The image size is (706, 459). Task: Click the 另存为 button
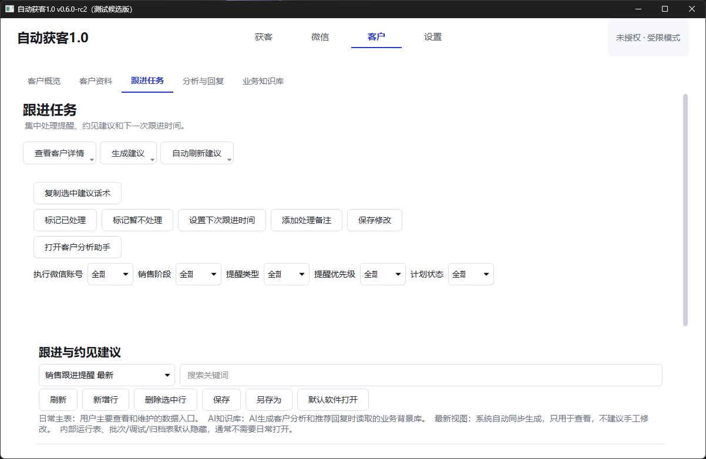tap(269, 400)
